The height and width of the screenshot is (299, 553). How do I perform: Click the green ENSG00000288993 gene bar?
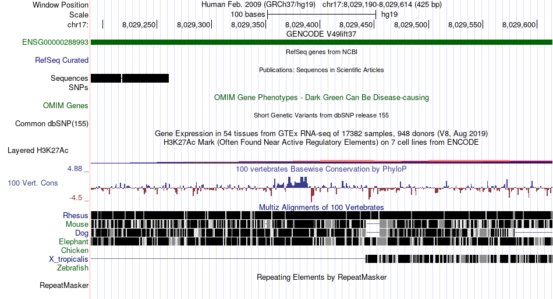pyautogui.click(x=322, y=42)
